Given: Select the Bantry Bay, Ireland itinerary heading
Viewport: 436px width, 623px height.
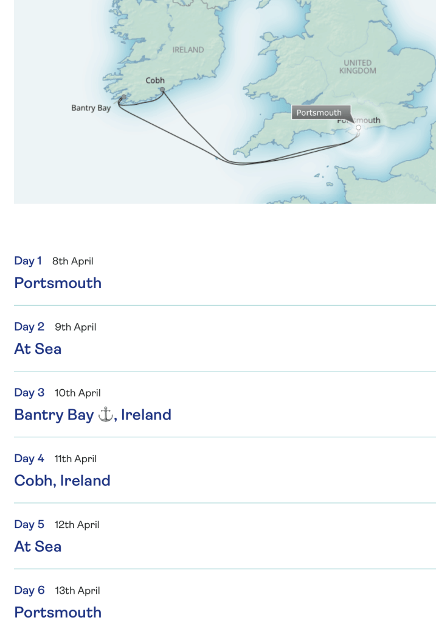Looking at the screenshot, I should pos(92,415).
